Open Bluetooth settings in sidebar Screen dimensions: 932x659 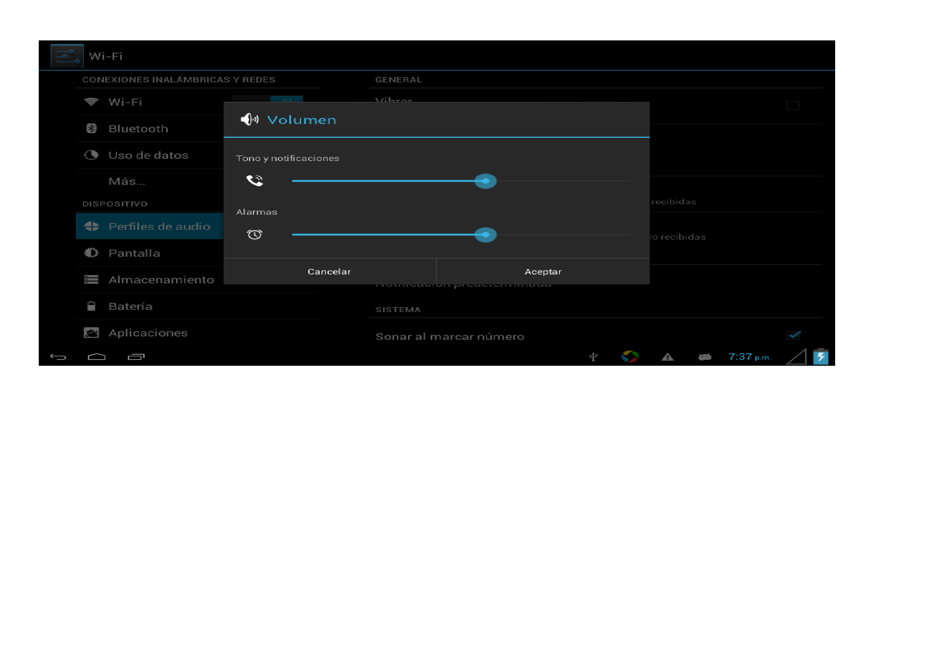(x=149, y=128)
